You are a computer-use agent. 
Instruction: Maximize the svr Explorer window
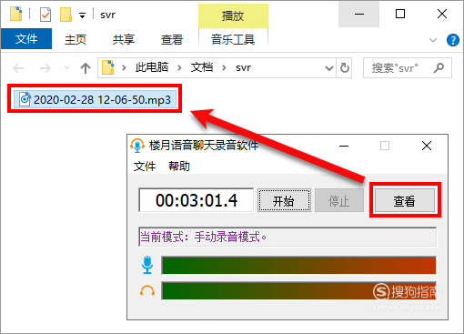(x=400, y=14)
